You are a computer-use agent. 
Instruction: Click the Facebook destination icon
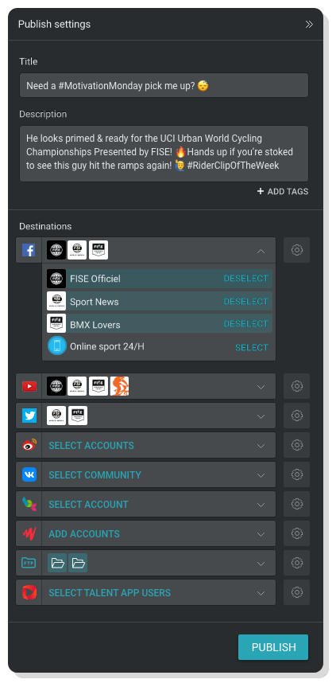[x=29, y=250]
